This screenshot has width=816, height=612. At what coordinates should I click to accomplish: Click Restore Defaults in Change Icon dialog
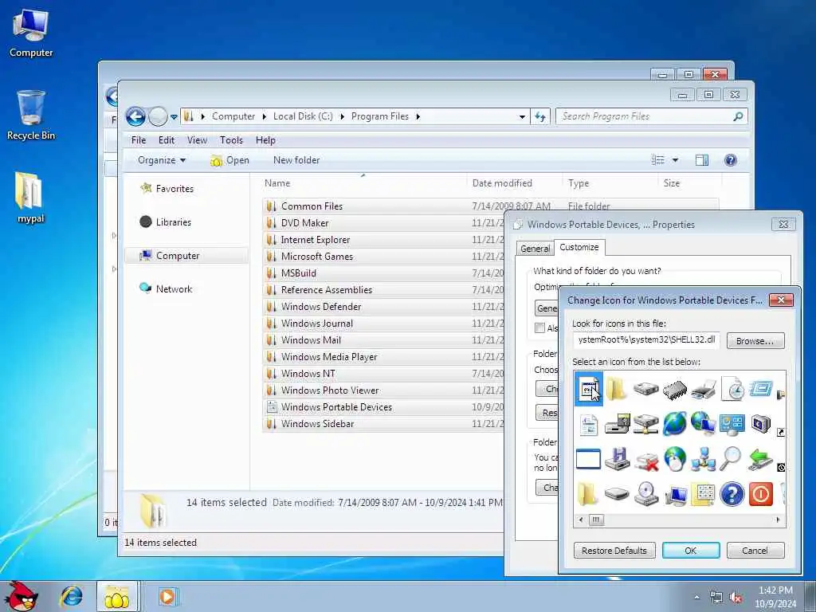(614, 551)
